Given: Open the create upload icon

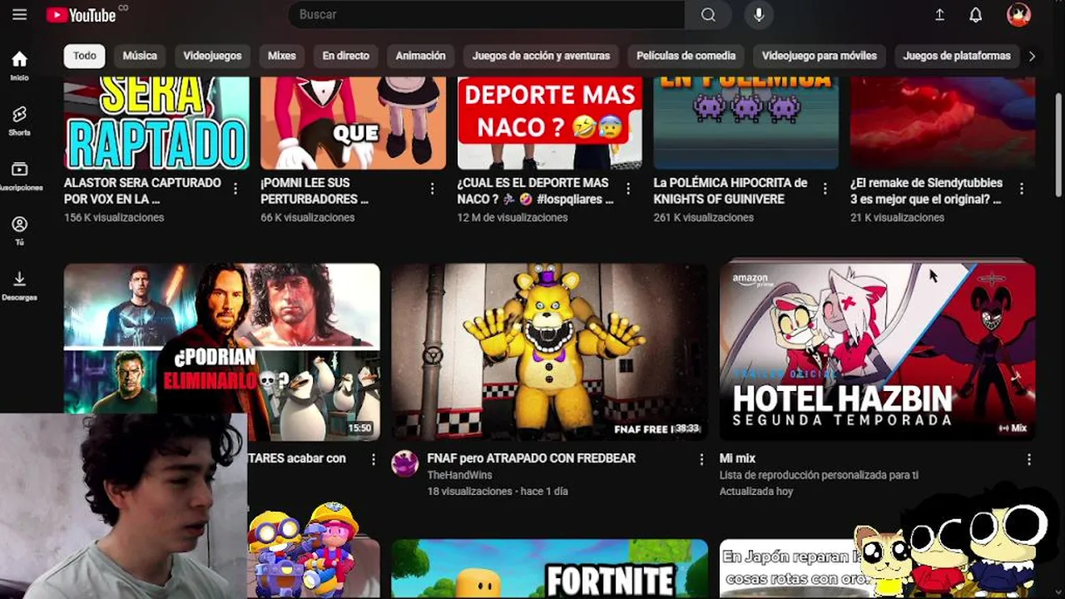Looking at the screenshot, I should point(939,15).
